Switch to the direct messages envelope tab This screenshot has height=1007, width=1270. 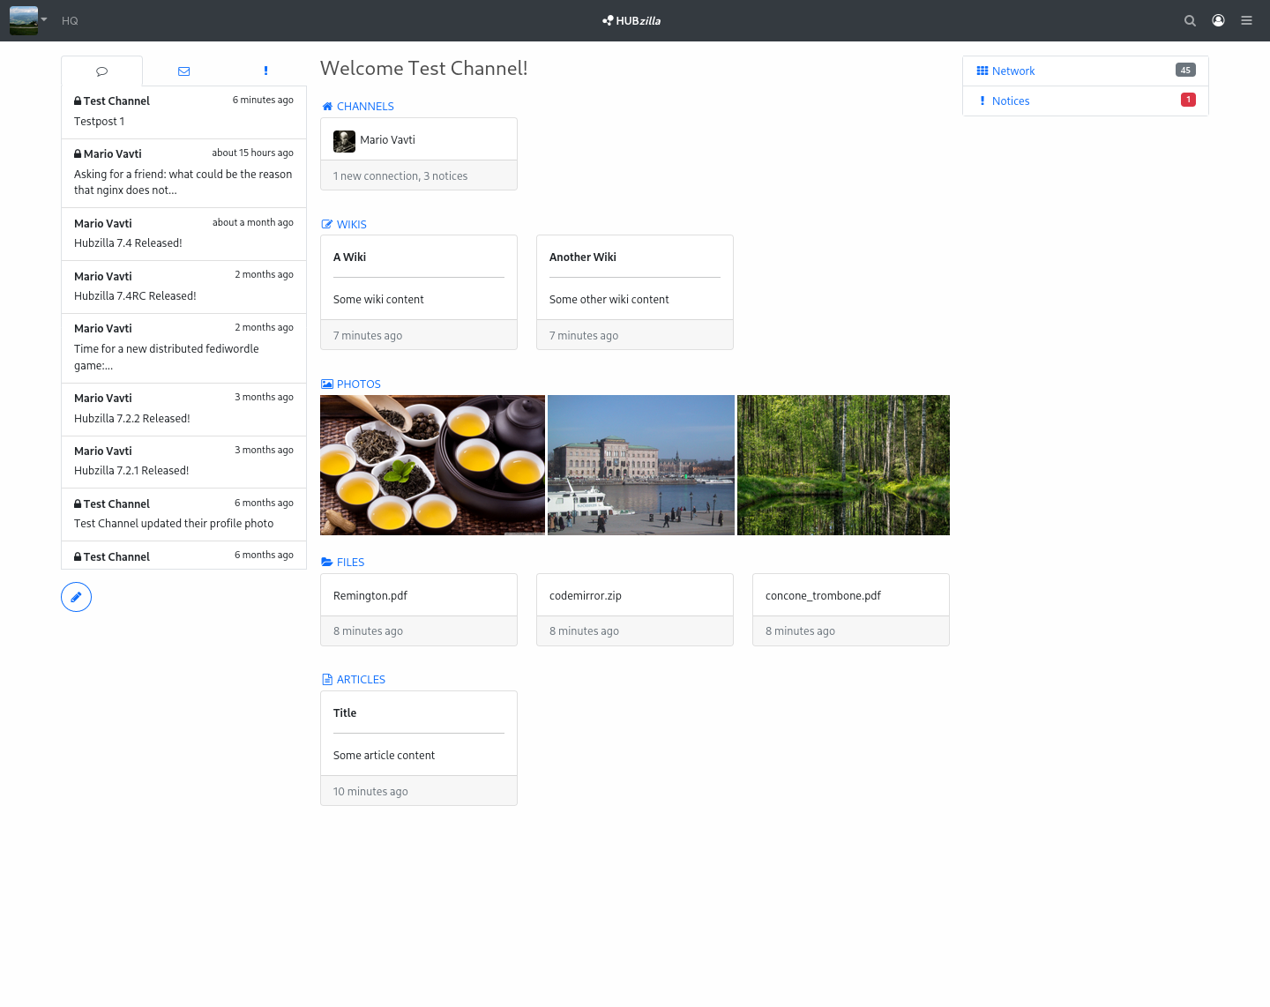click(x=183, y=71)
